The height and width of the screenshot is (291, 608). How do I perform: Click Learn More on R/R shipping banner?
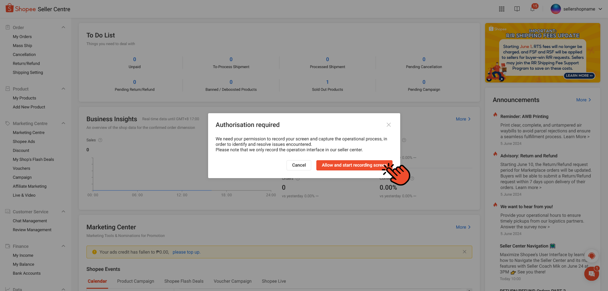pos(579,76)
